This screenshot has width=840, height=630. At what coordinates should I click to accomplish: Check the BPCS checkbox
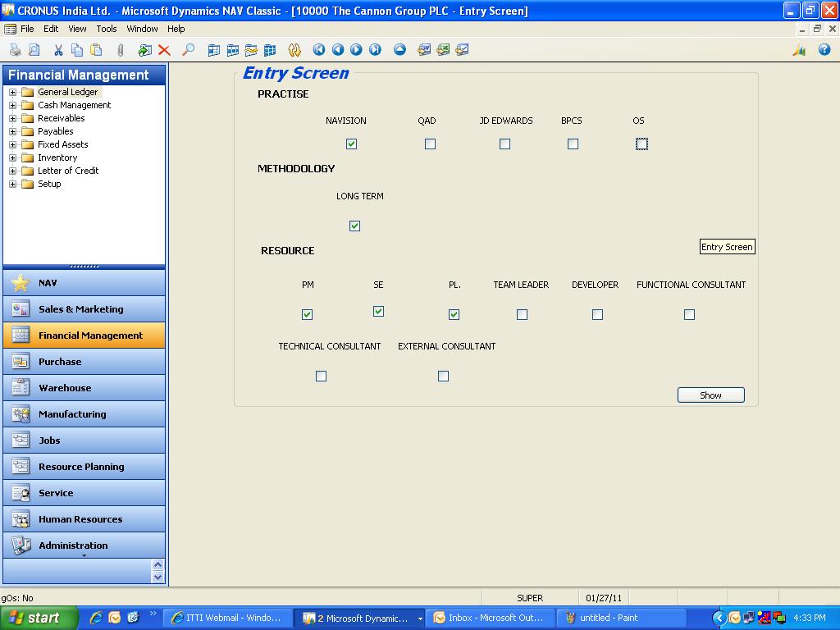[573, 144]
